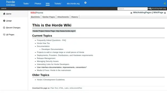
Task: Open the Usage sidebar link
Action: click(x=9, y=21)
